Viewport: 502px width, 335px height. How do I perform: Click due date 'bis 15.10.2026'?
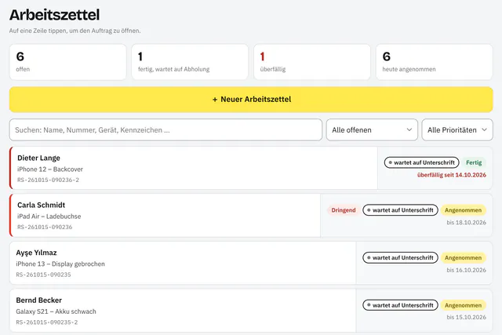tap(467, 317)
